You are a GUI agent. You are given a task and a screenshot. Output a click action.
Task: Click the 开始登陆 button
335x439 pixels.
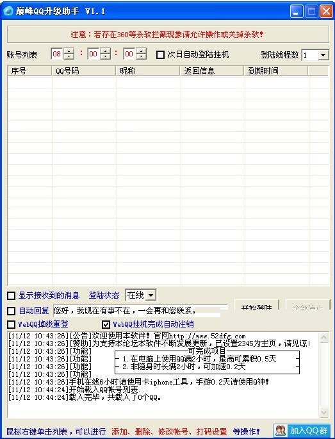click(257, 305)
